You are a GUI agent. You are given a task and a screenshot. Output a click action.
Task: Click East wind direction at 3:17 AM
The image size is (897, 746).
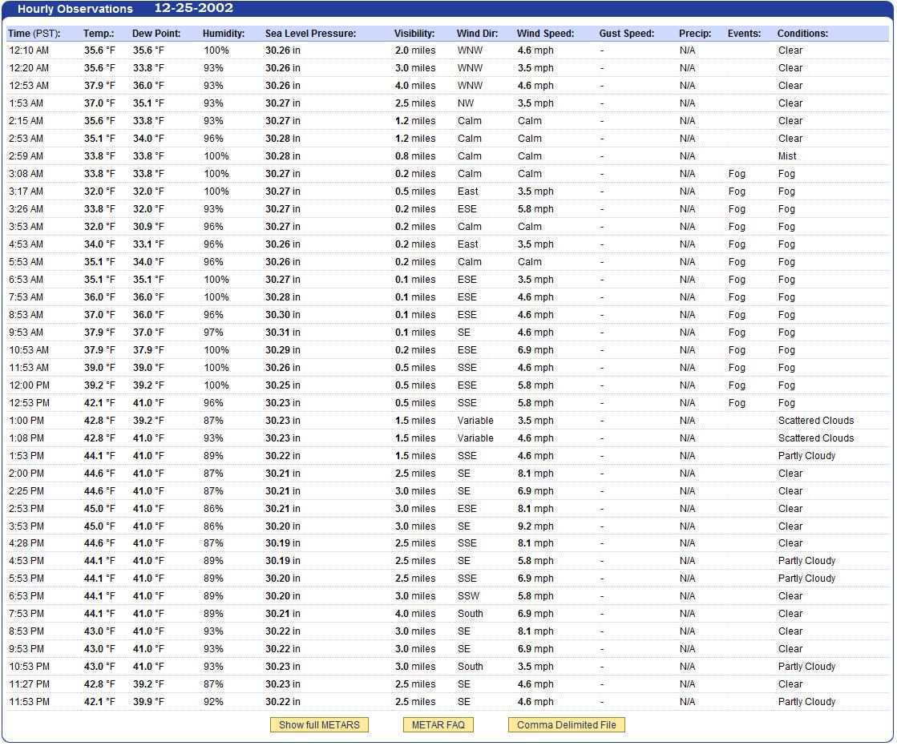[x=468, y=192]
